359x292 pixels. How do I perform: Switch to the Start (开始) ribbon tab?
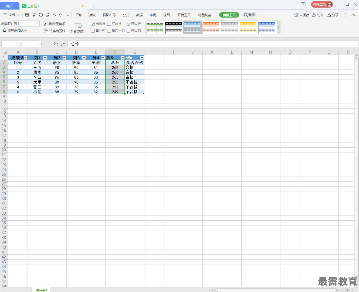coord(79,15)
